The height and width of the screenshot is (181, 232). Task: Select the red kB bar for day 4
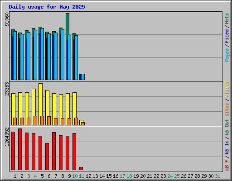point(34,152)
